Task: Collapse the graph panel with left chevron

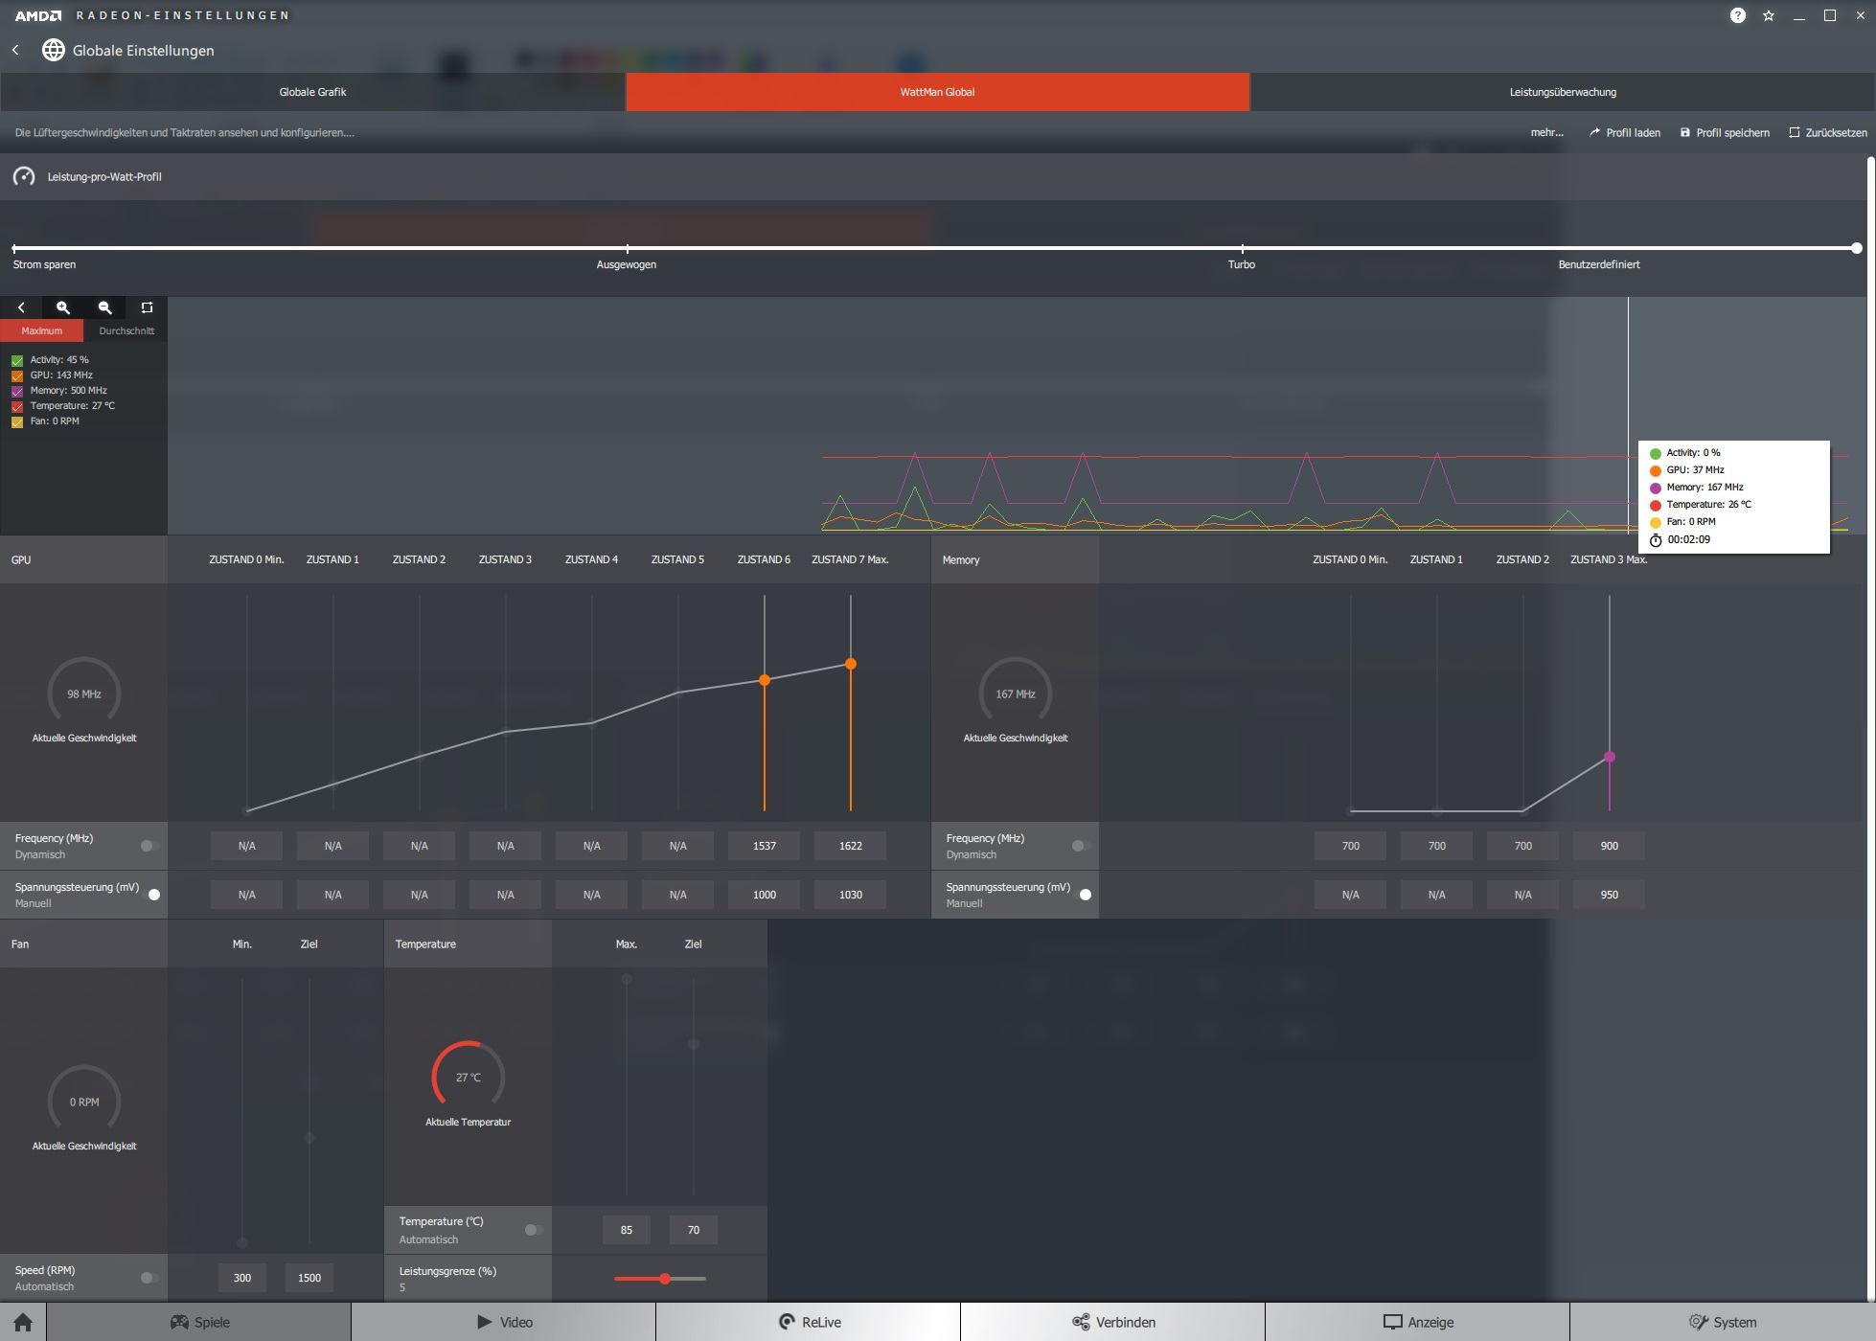Action: click(21, 307)
